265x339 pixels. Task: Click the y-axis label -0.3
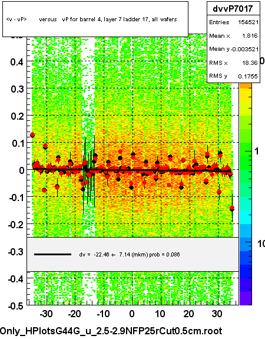click(x=16, y=252)
